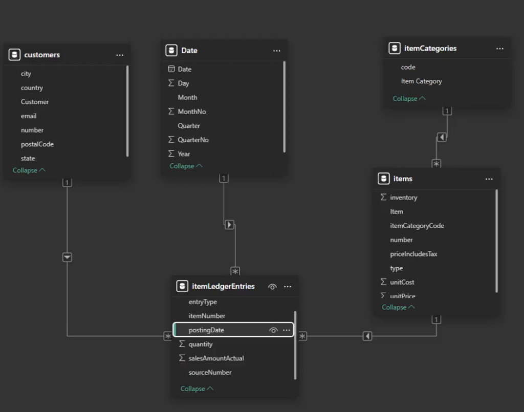Collapse the customers table
Viewport: 524px width, 412px height.
click(29, 170)
